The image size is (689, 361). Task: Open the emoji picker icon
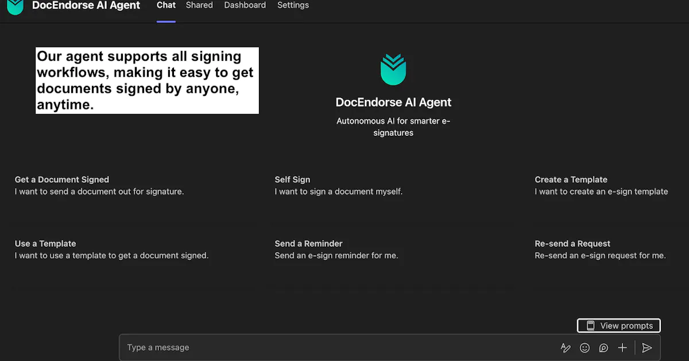pos(585,348)
